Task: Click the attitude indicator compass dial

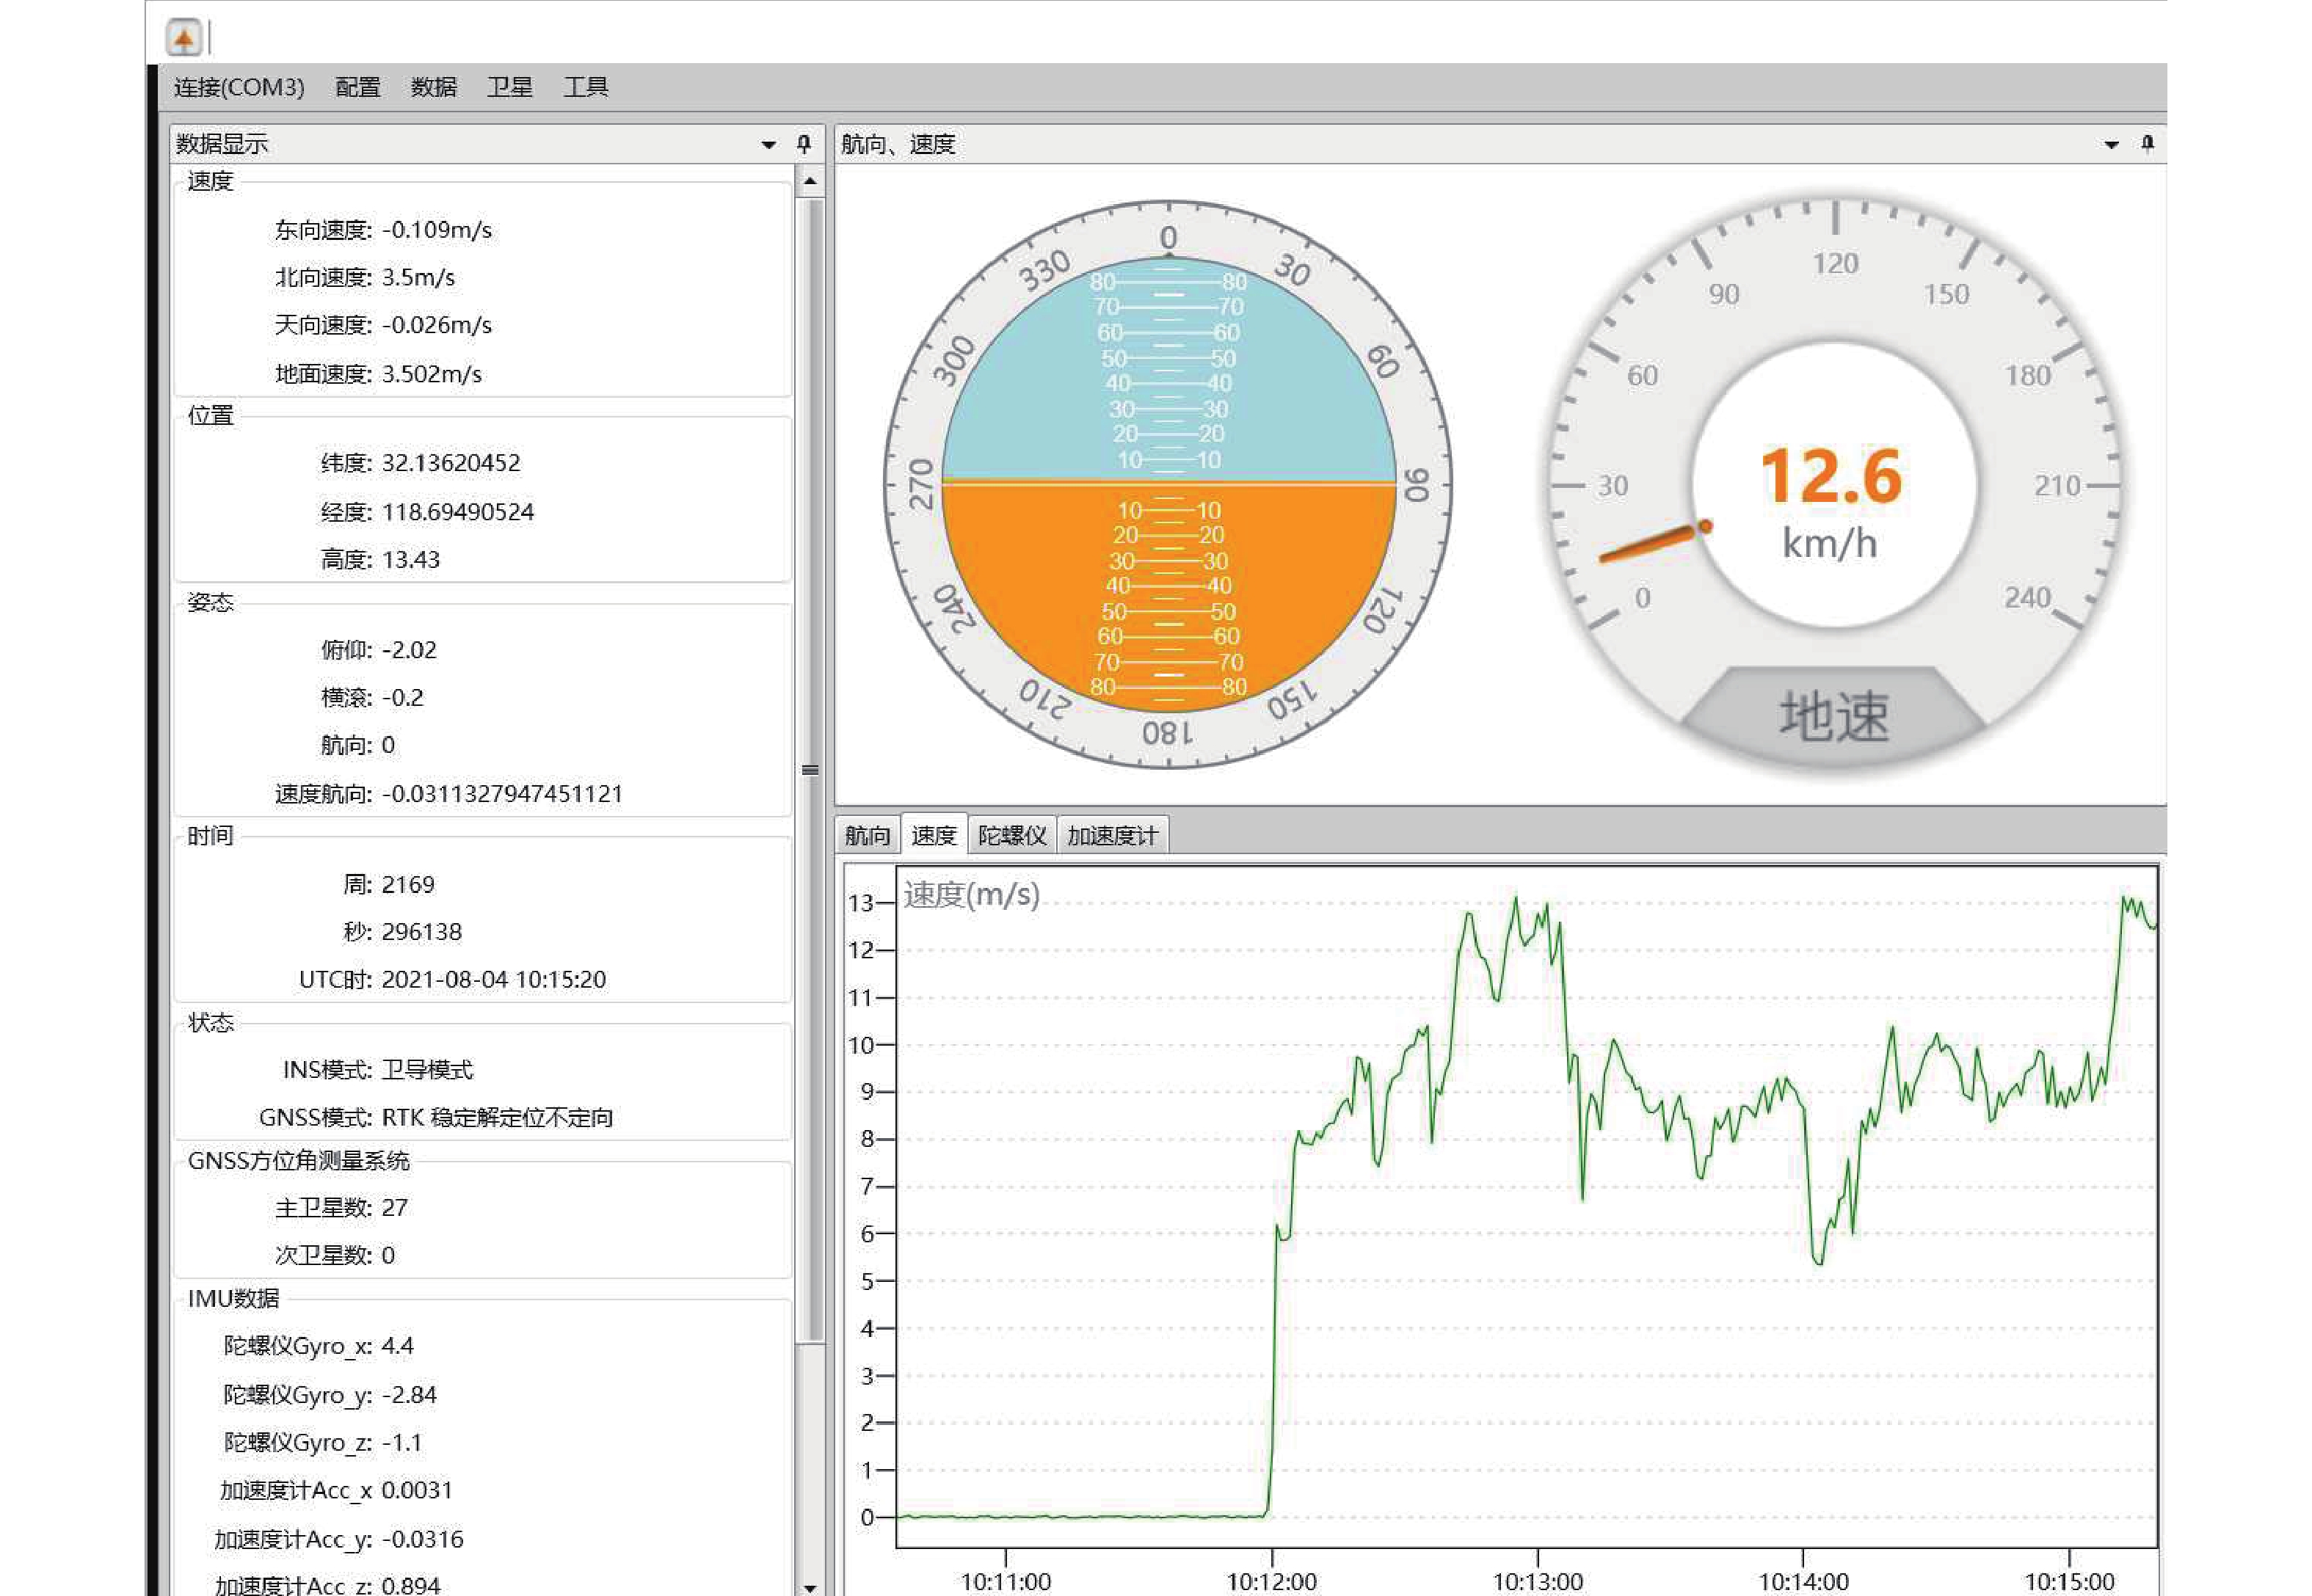Action: point(1168,485)
